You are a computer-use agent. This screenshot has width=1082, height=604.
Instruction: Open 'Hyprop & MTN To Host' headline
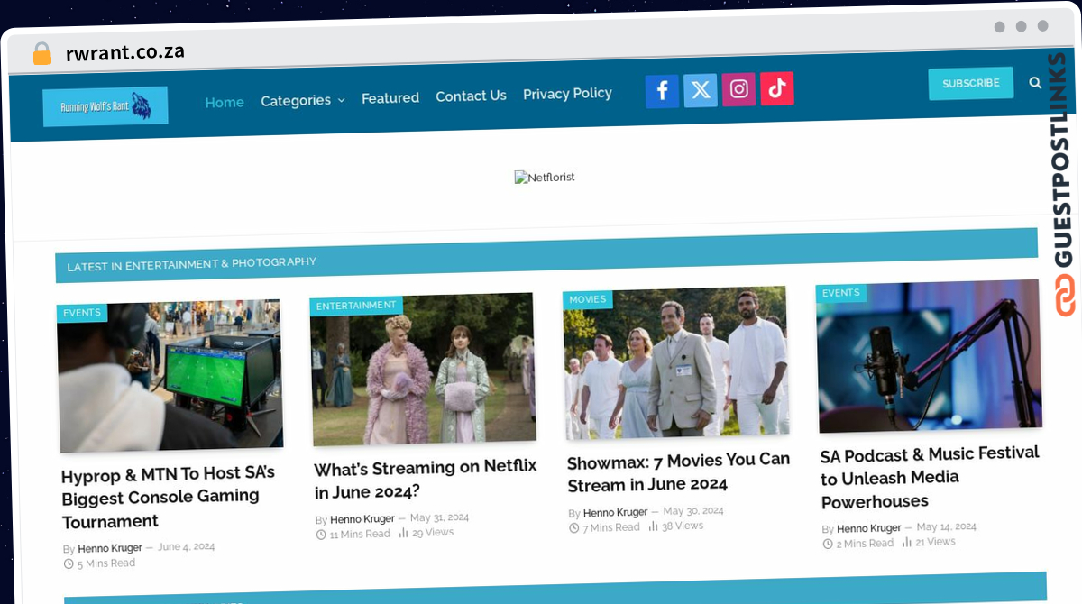(169, 497)
